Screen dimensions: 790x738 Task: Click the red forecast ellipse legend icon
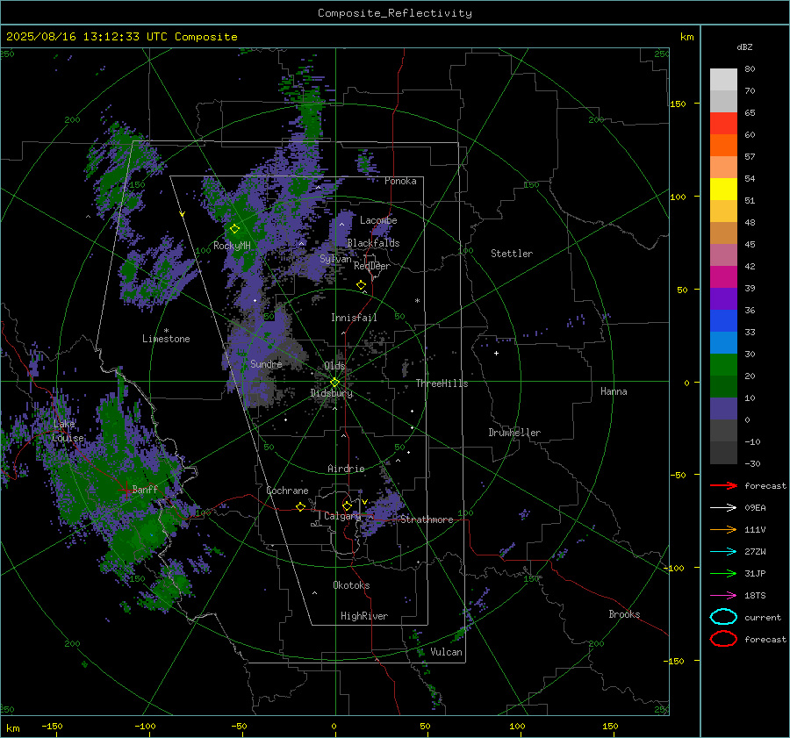point(723,639)
